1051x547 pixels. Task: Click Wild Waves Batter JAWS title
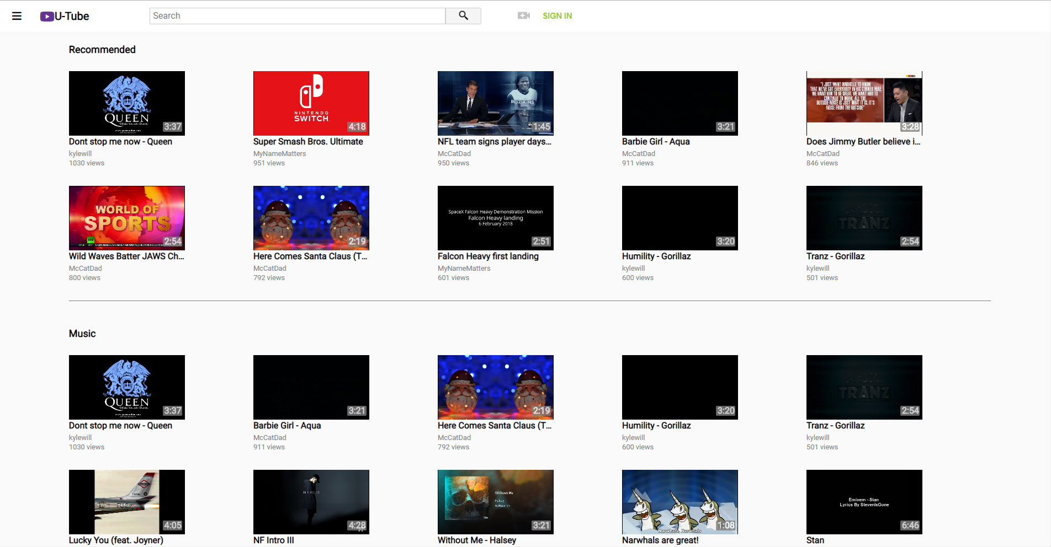(x=126, y=256)
